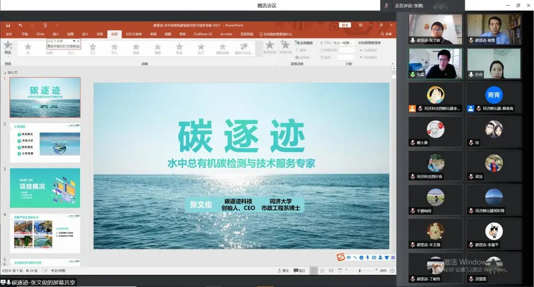Open the popup dropdown arrow beside its close X
Image resolution: width=534 pixels, height=287 pixels.
(x=74, y=41)
